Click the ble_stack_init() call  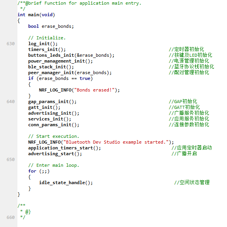[x=51, y=67]
